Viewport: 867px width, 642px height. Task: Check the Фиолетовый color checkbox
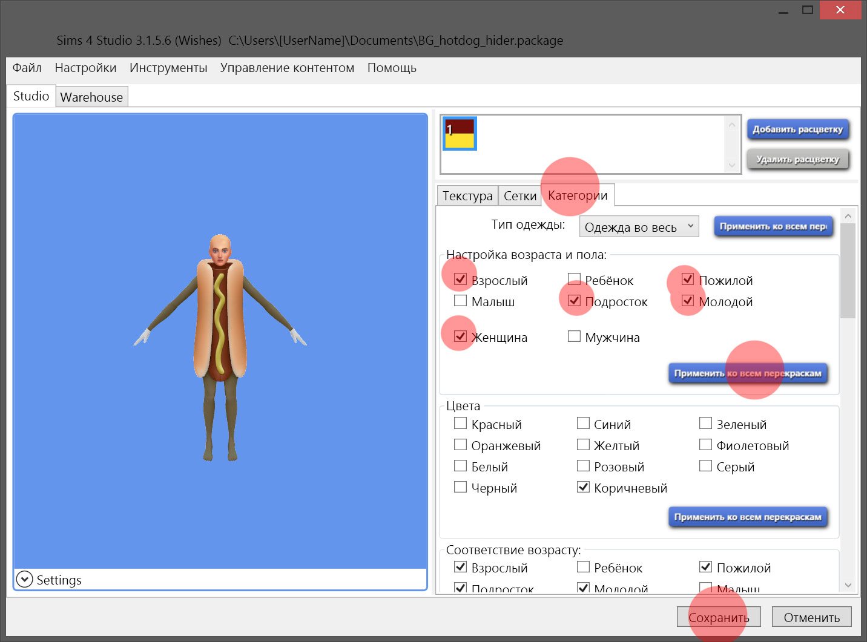tap(705, 444)
